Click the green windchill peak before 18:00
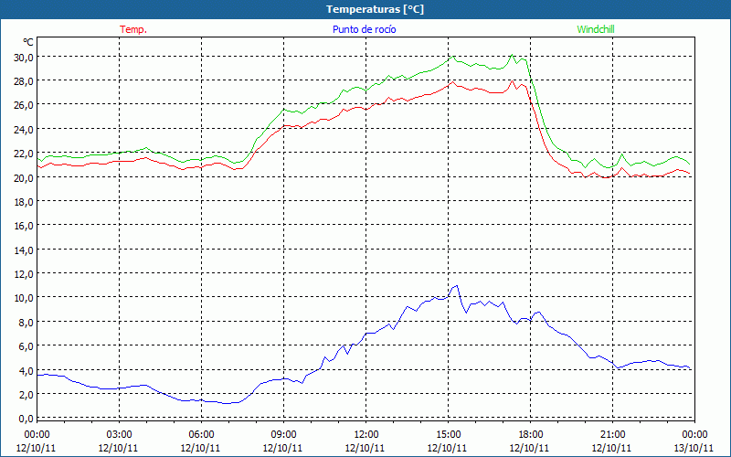 coord(512,55)
